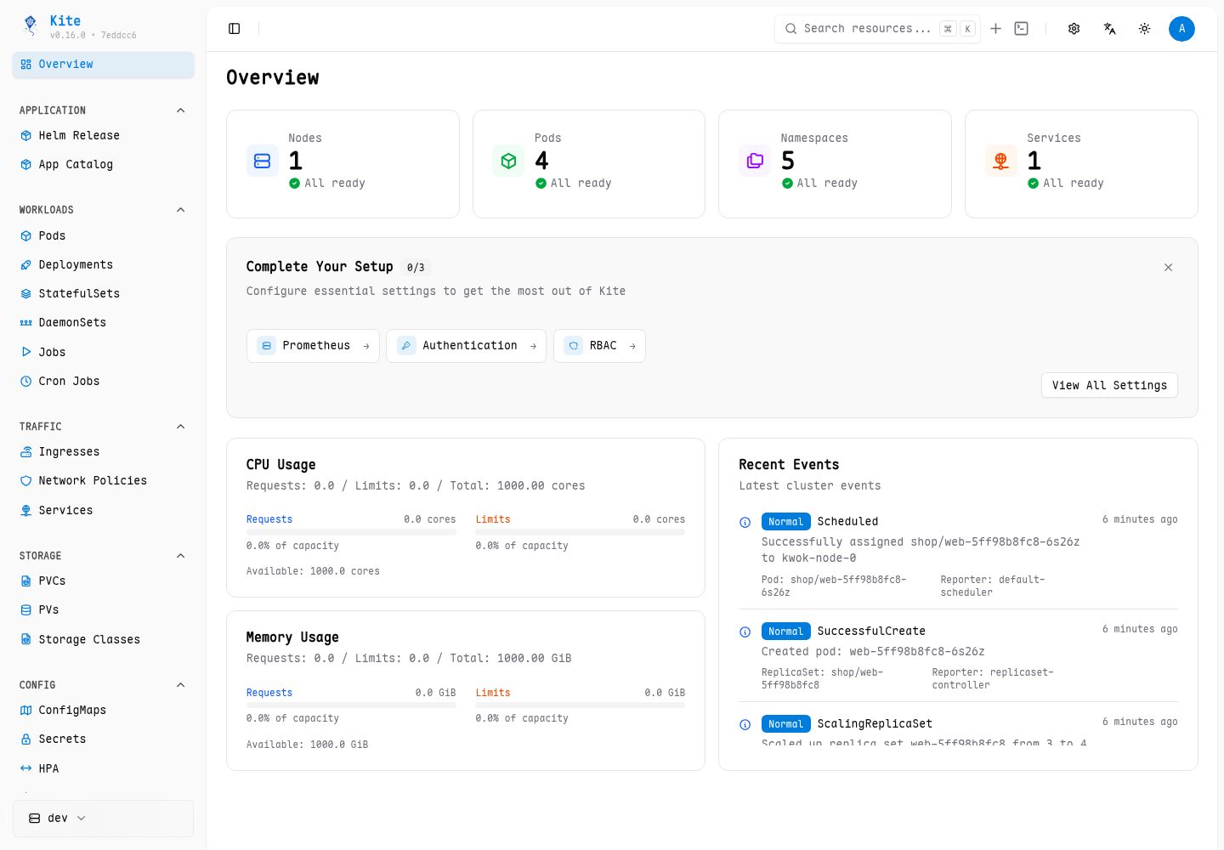The width and height of the screenshot is (1224, 850).
Task: Collapse the CONFIG section chevron
Action: (180, 685)
